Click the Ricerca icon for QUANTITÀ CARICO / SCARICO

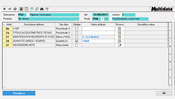(x=119, y=41)
